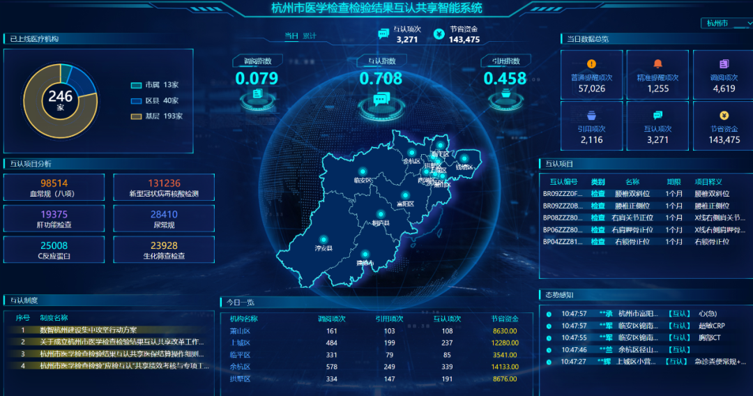
Task: Open the 杭州市 region dropdown
Action: coord(725,24)
